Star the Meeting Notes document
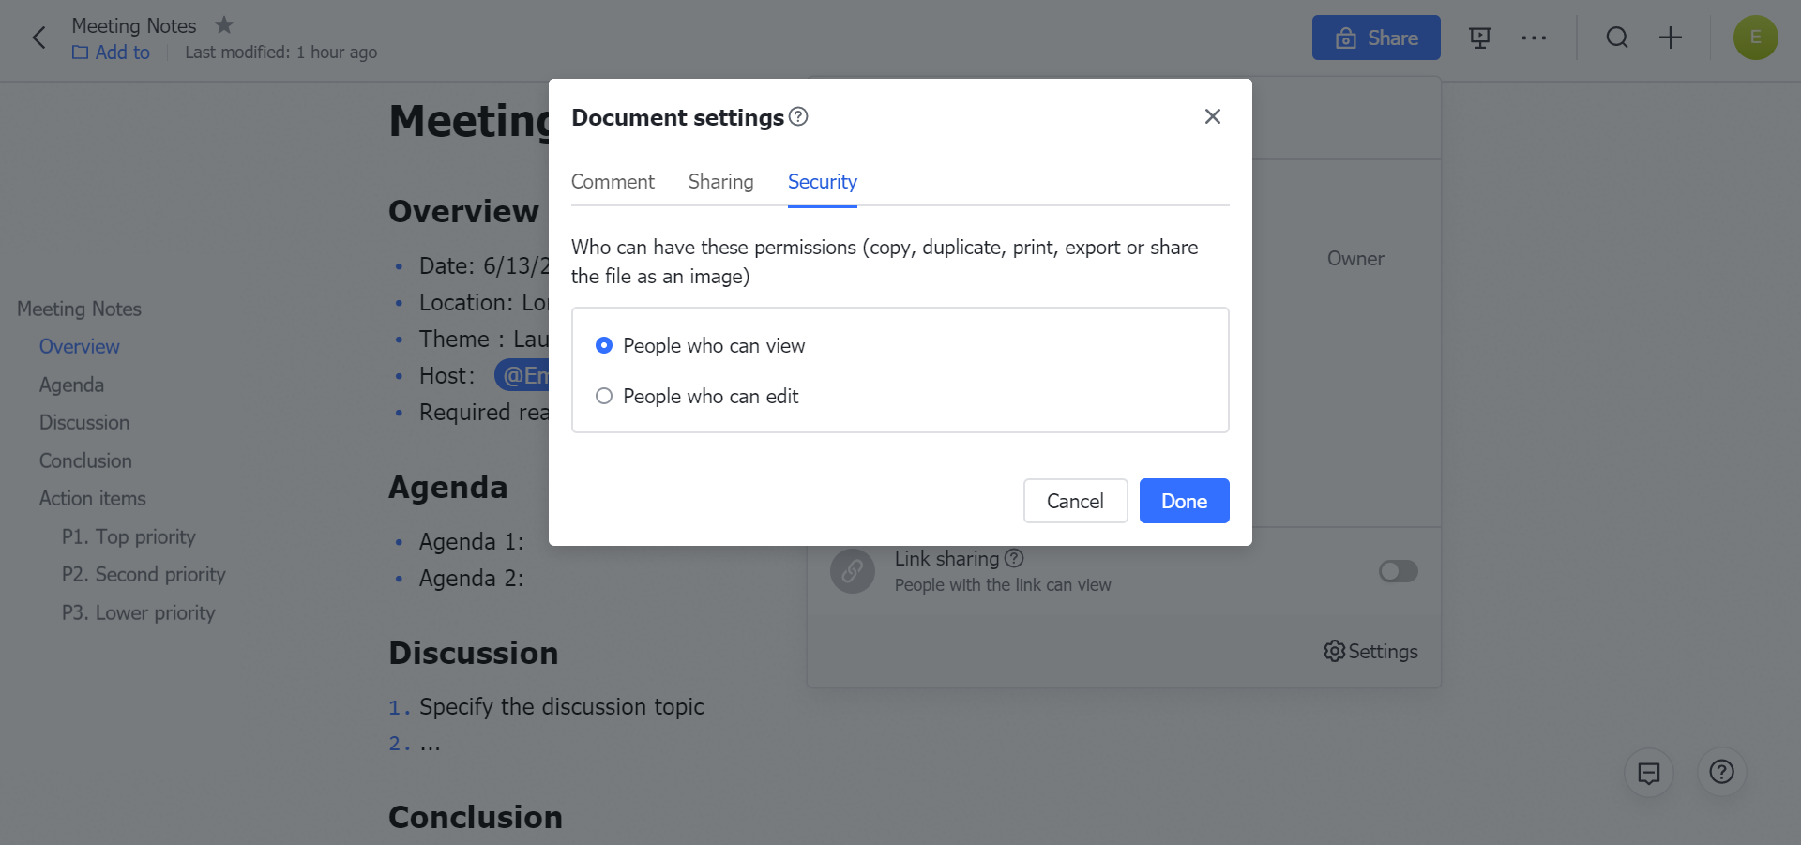1801x845 pixels. click(224, 25)
